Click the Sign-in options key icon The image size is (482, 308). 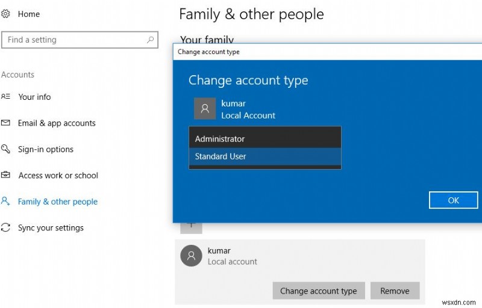click(6, 149)
